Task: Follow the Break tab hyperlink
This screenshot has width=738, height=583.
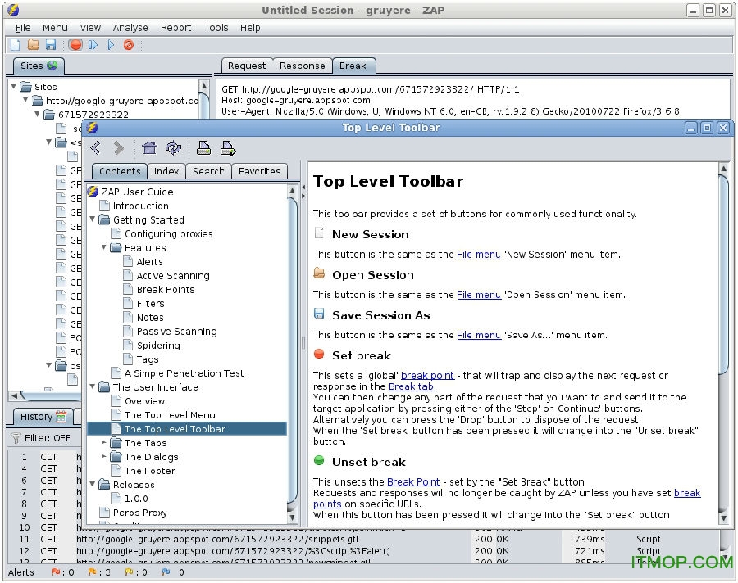Action: point(412,386)
